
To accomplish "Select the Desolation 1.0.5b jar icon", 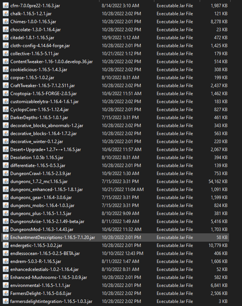I will [6, 158].
